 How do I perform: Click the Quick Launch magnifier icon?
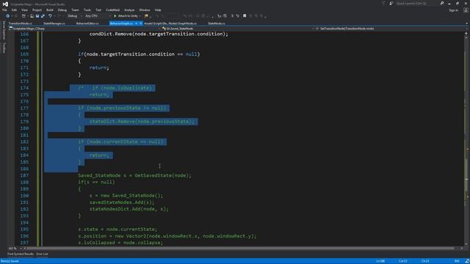click(442, 3)
